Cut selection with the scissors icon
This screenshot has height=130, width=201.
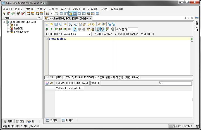[x=76, y=24]
